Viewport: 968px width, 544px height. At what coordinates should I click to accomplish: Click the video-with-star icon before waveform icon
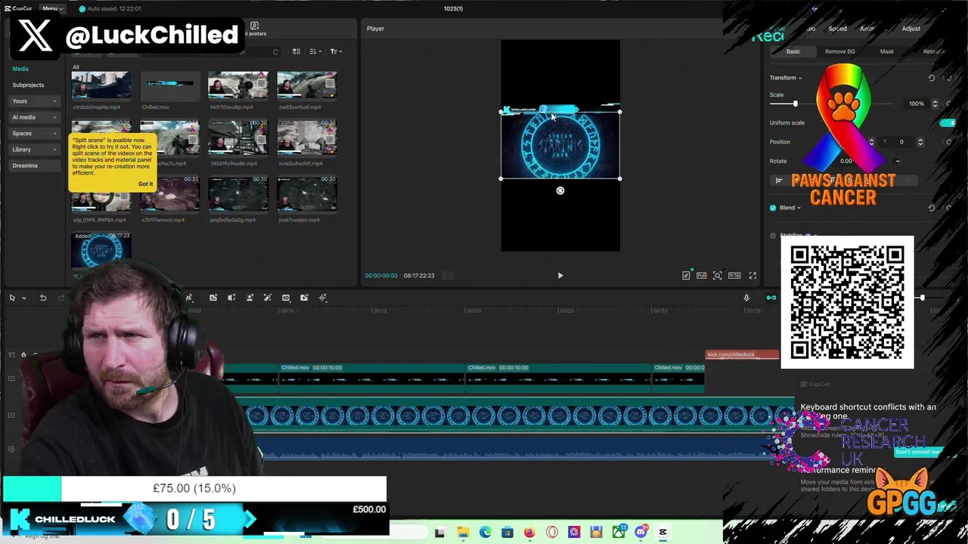(304, 298)
